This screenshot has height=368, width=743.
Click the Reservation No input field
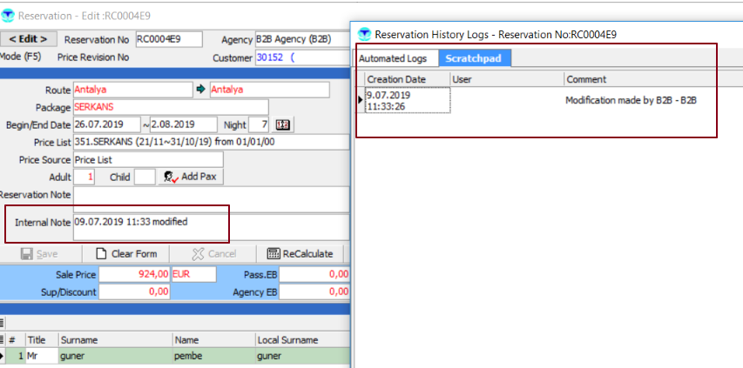(x=168, y=39)
